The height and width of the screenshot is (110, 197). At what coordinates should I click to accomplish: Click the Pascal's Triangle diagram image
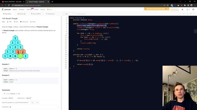[x=15, y=47]
